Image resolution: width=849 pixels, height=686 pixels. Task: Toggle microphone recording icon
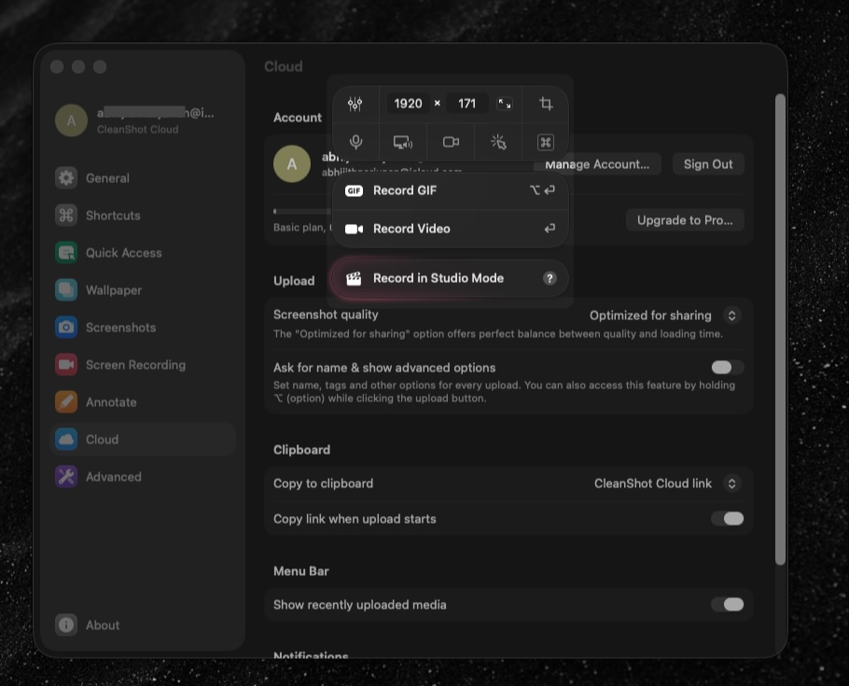(355, 142)
